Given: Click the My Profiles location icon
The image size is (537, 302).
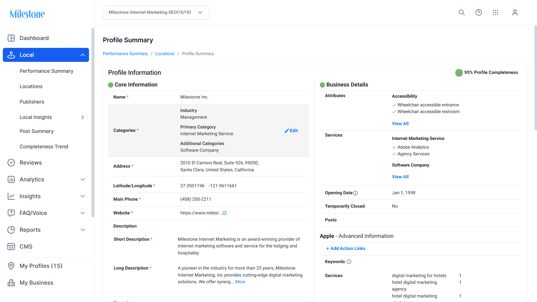Looking at the screenshot, I should pos(11,266).
